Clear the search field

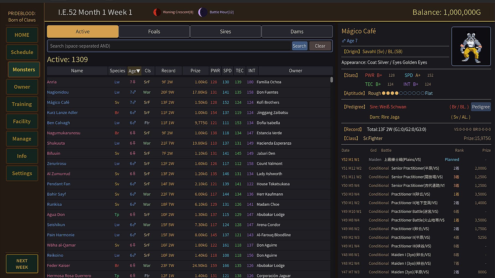(320, 46)
